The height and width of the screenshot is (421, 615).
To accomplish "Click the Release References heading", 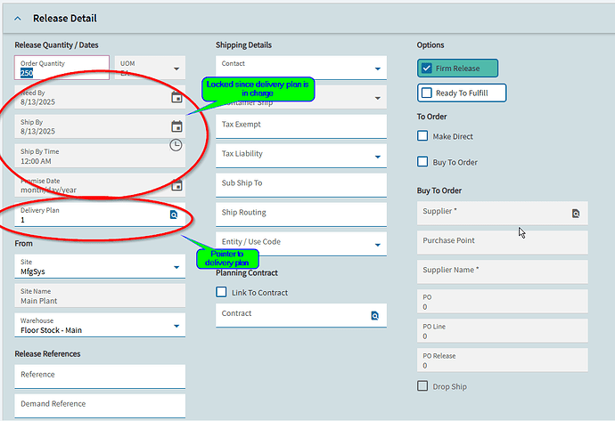I will (47, 354).
